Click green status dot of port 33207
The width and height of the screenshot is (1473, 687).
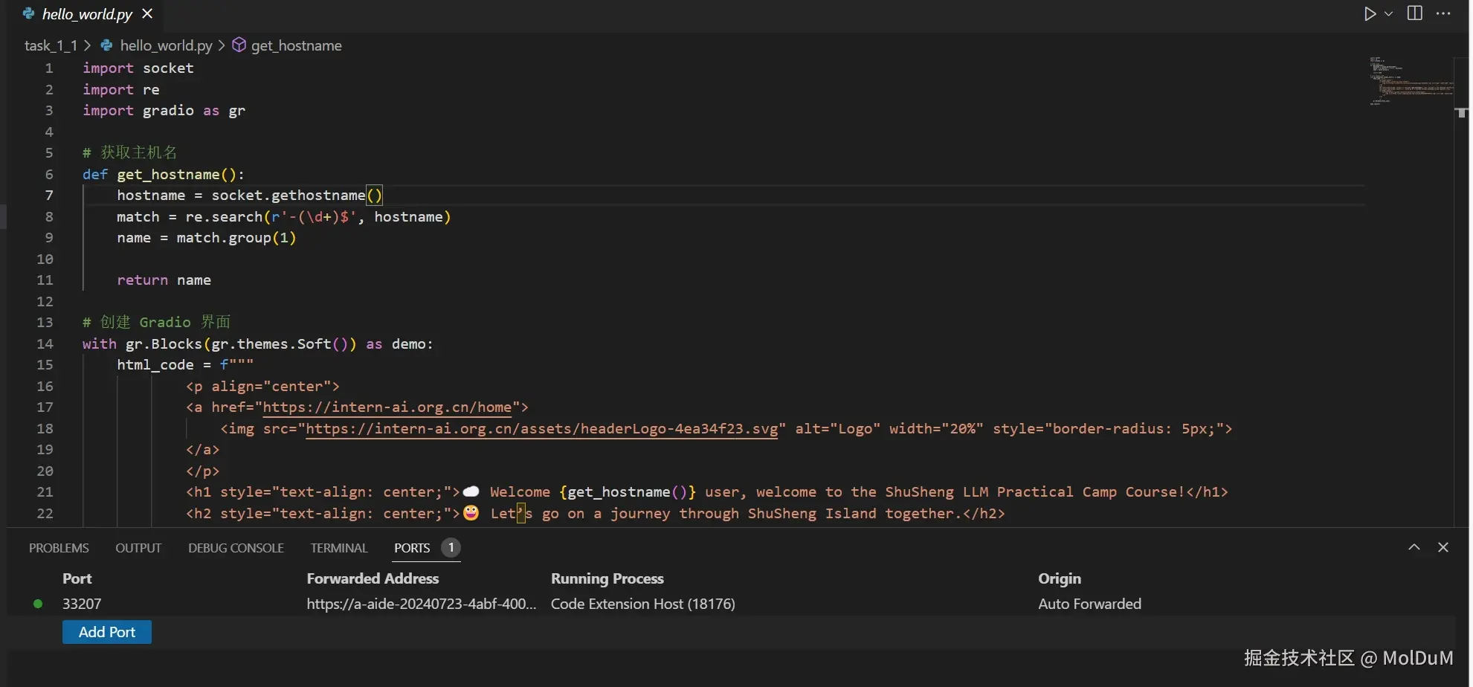click(x=38, y=604)
